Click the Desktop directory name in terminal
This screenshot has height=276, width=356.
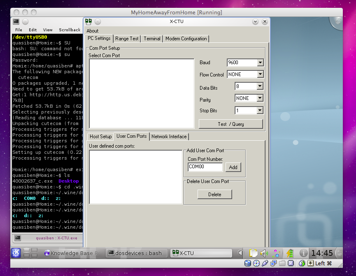(x=69, y=181)
